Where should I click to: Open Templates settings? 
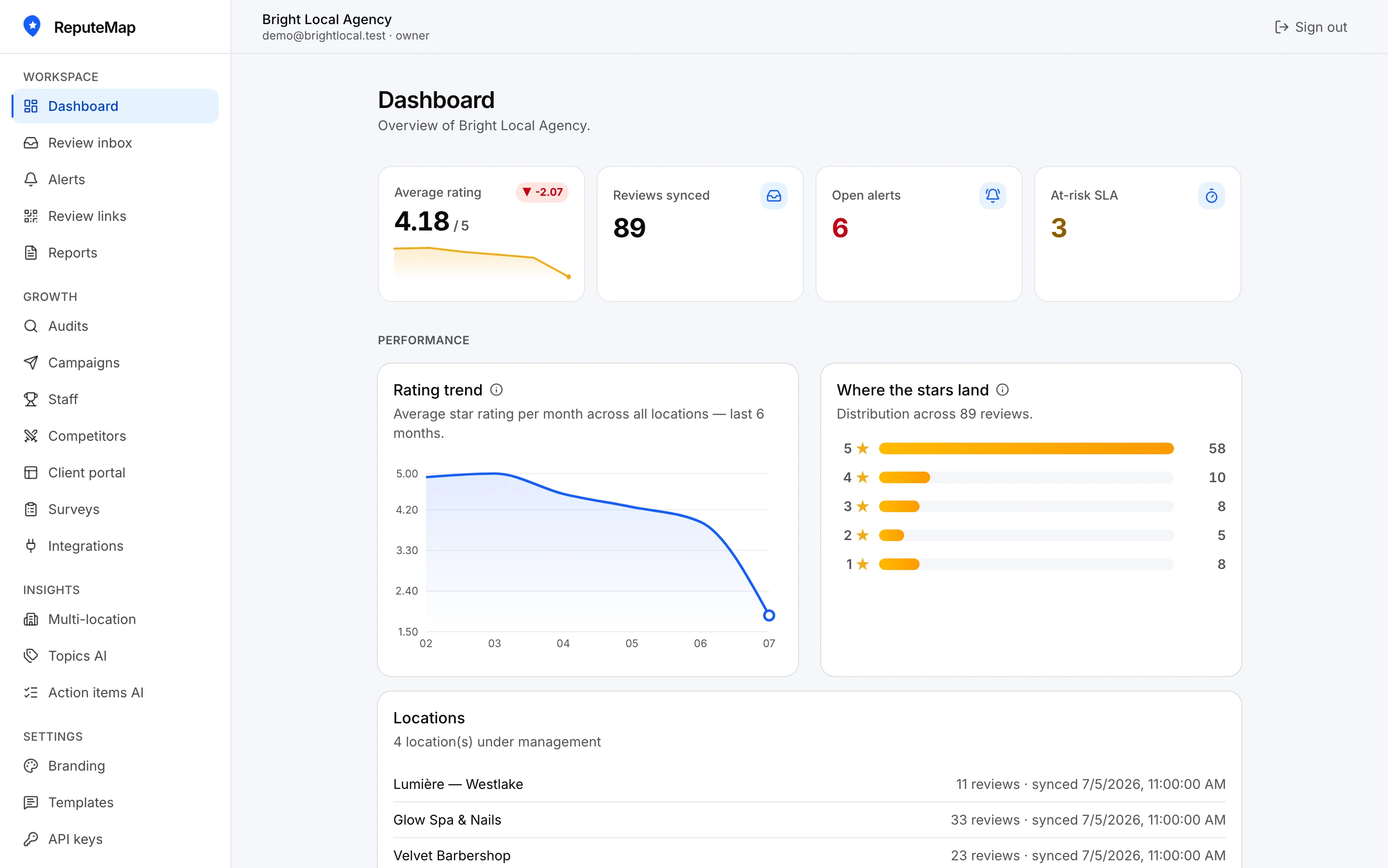(x=115, y=802)
